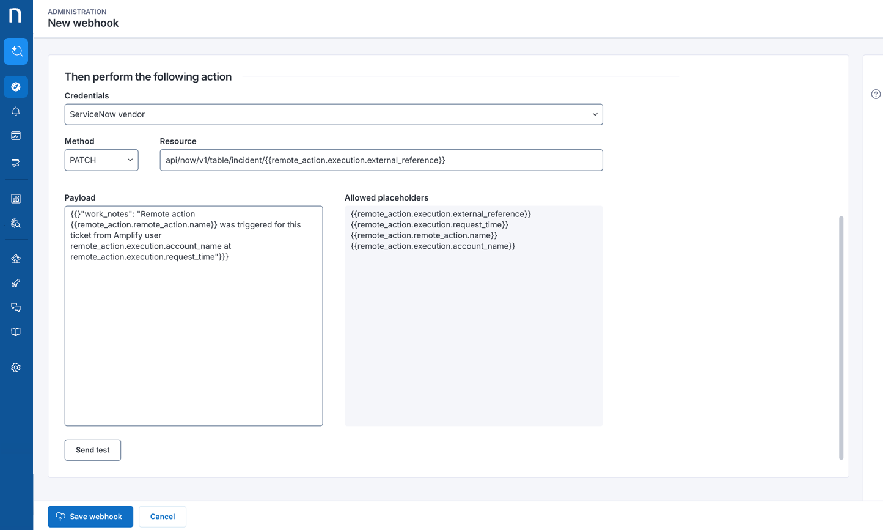Click the Resource URL input field
The height and width of the screenshot is (530, 883).
point(381,160)
